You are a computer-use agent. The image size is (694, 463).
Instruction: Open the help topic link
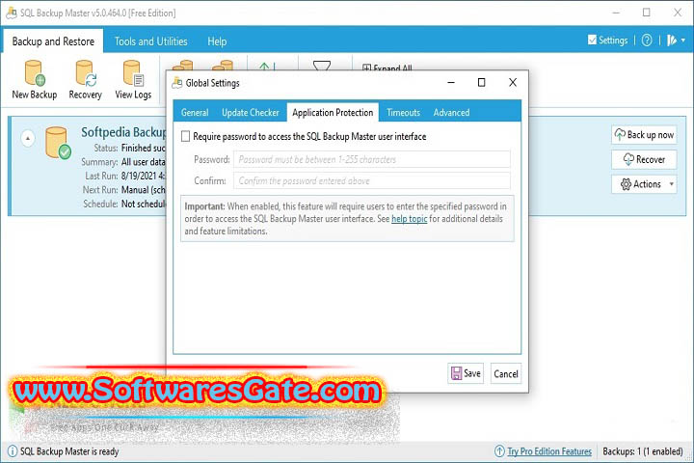pyautogui.click(x=410, y=219)
